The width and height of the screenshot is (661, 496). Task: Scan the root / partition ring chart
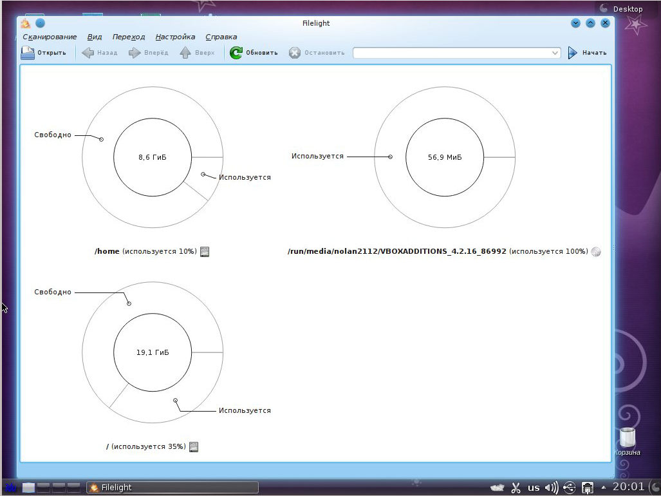pos(153,352)
